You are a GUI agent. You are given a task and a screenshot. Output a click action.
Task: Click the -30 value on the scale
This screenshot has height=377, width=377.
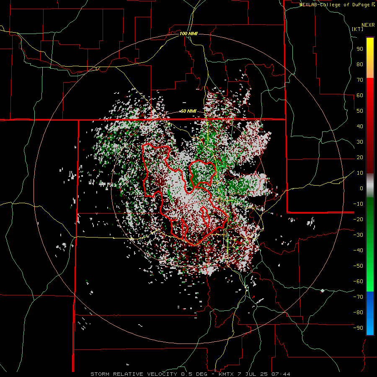click(358, 235)
